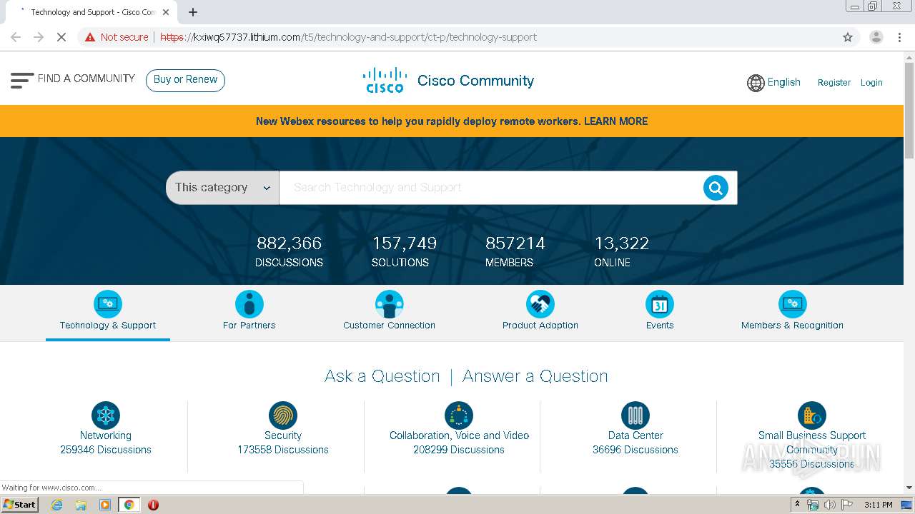915x514 pixels.
Task: Open the Chrome profile avatar
Action: click(x=876, y=37)
